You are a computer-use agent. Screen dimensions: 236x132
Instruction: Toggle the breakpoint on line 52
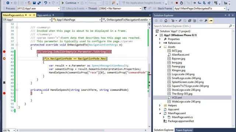point(4,93)
